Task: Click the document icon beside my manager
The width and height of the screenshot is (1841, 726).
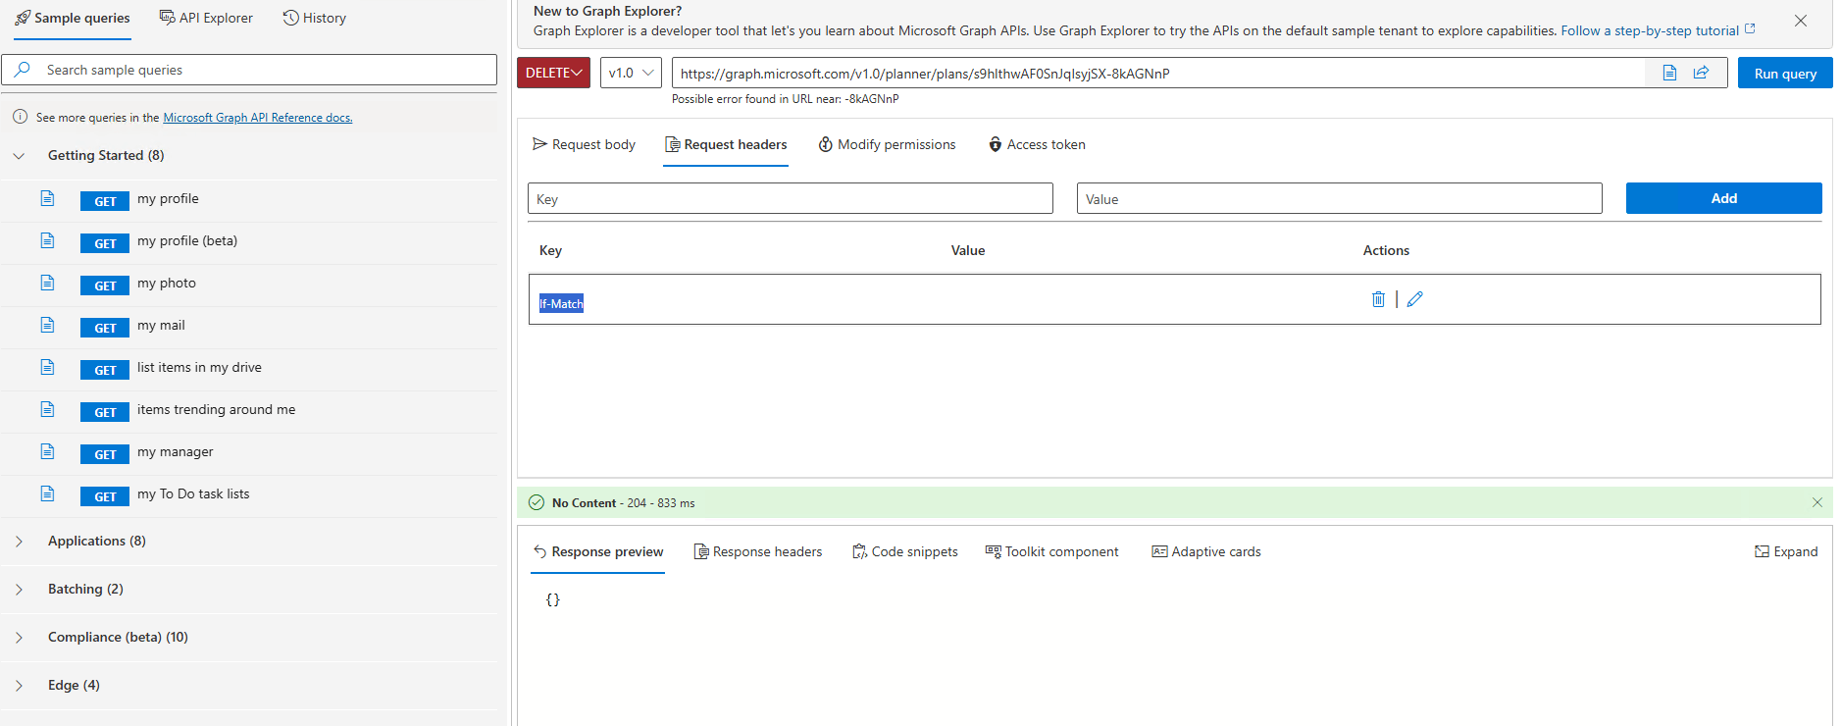Action: point(47,451)
